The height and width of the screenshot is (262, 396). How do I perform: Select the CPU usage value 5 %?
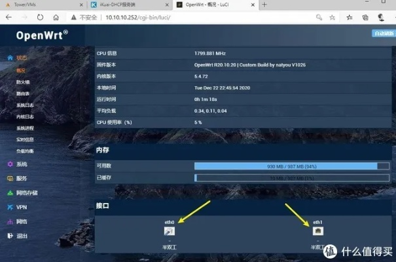coord(198,122)
